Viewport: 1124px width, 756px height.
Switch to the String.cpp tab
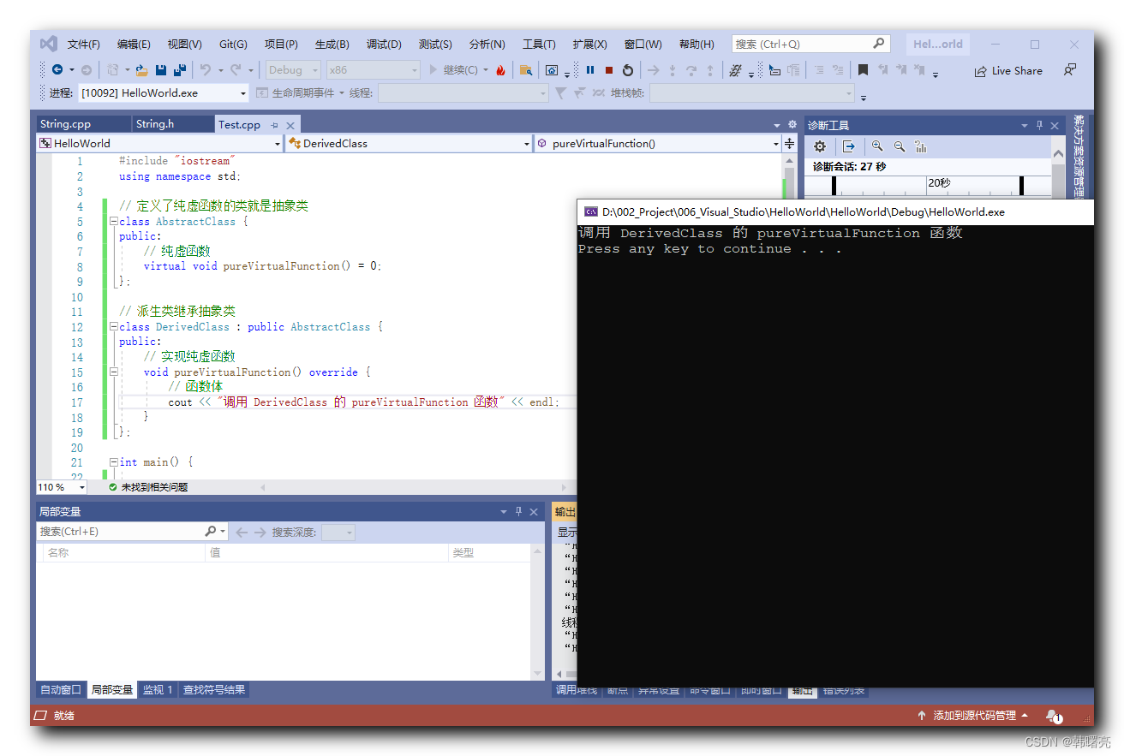pos(65,124)
